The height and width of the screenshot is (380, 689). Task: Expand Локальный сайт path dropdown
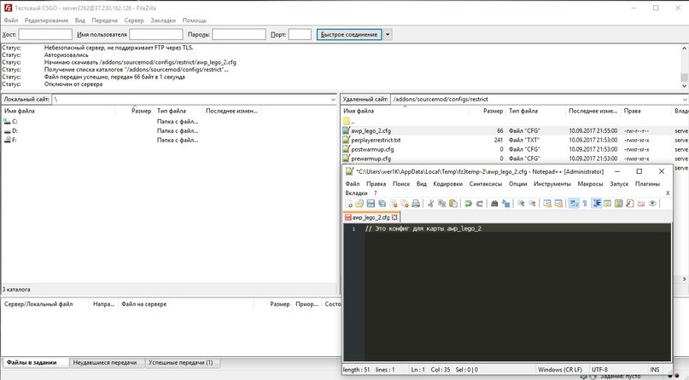pyautogui.click(x=333, y=100)
